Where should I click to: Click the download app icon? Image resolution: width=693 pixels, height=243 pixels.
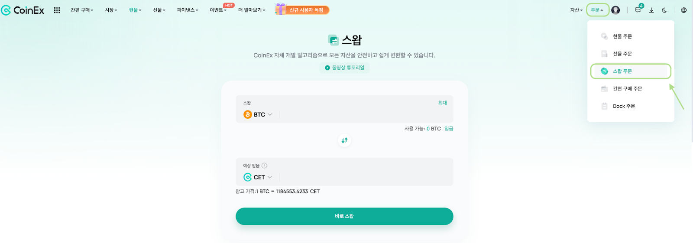coord(651,10)
